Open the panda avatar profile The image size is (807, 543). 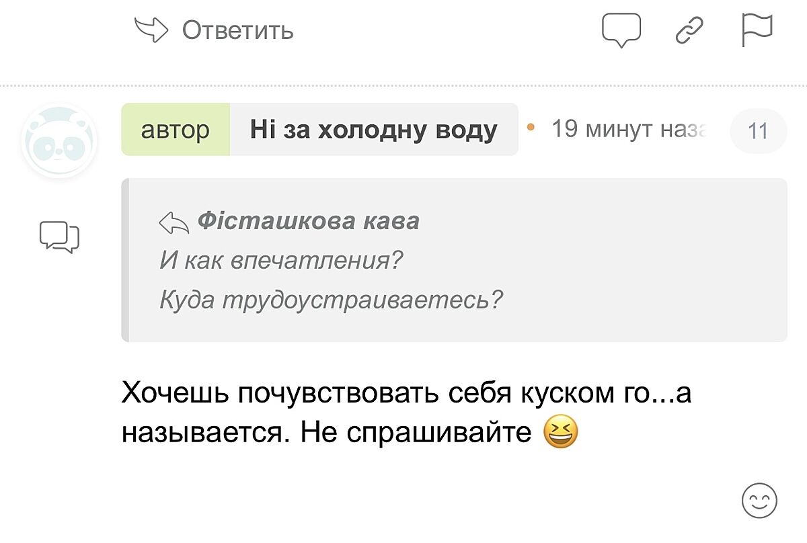point(59,142)
